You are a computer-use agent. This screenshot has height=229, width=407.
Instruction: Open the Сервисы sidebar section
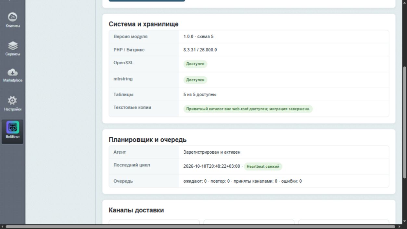coord(12,48)
